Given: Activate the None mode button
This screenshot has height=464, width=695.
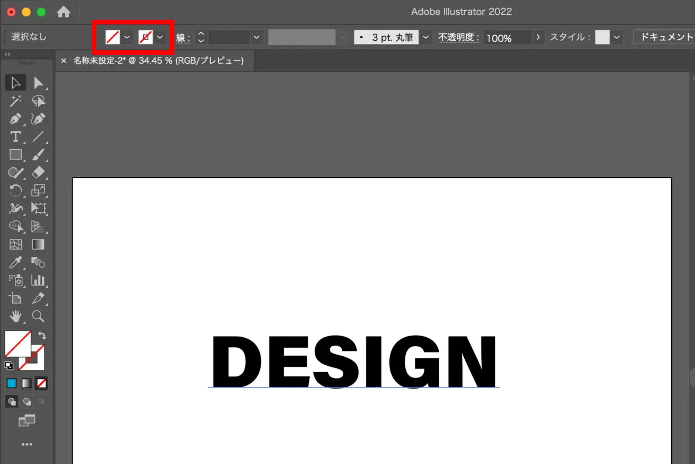Looking at the screenshot, I should pyautogui.click(x=41, y=383).
